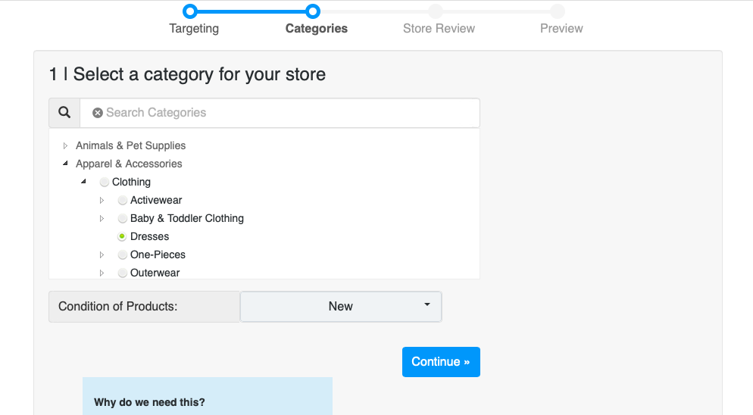Click the clear icon in search field
The image size is (753, 415).
(98, 113)
